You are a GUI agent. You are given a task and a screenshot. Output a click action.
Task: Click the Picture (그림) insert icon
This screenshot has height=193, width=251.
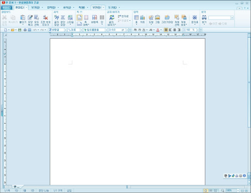(x=157, y=18)
